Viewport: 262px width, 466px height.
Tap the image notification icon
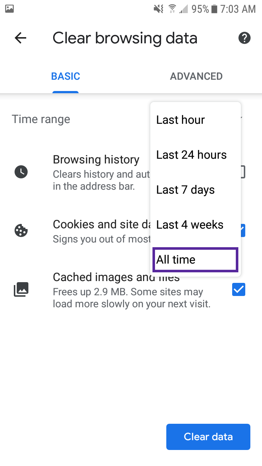[9, 9]
